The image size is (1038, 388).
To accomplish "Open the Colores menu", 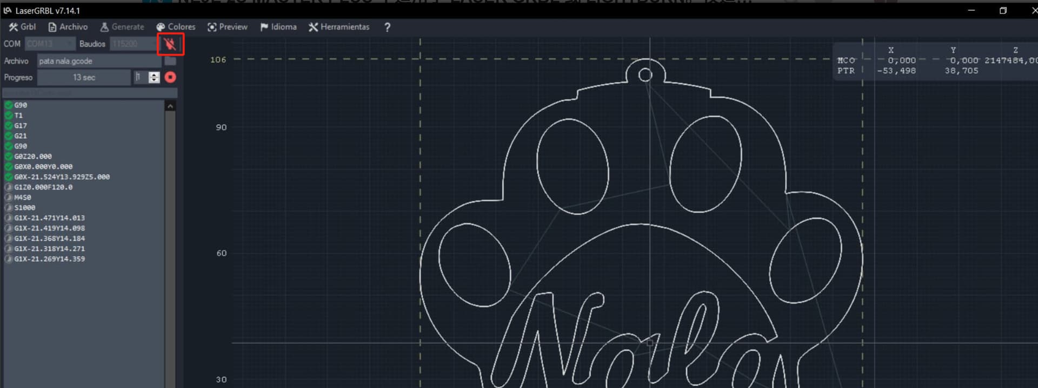I will click(176, 27).
